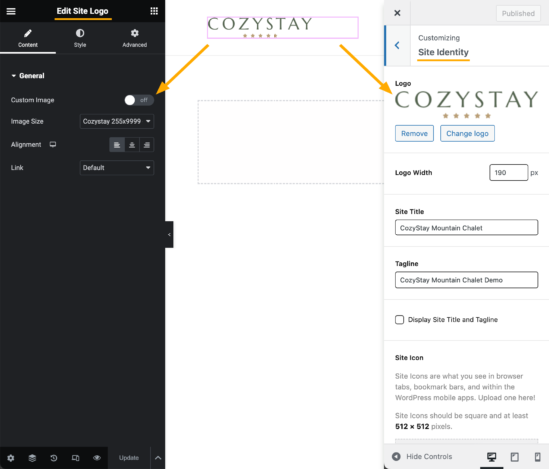Open the widgets grid panel

click(154, 11)
